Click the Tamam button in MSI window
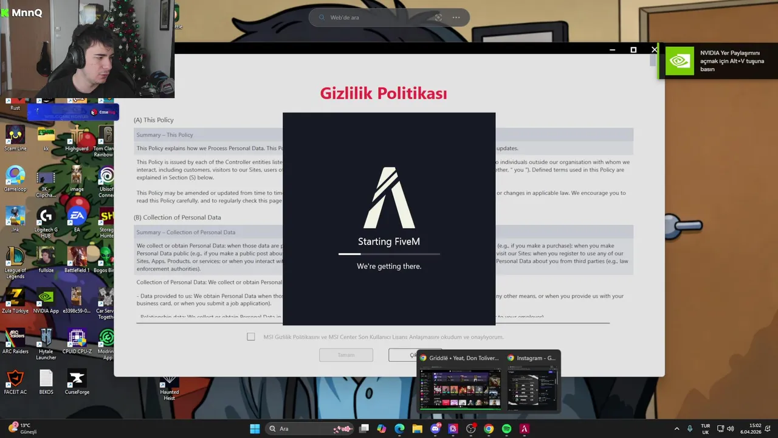Viewport: 778px width, 438px height. (x=346, y=355)
